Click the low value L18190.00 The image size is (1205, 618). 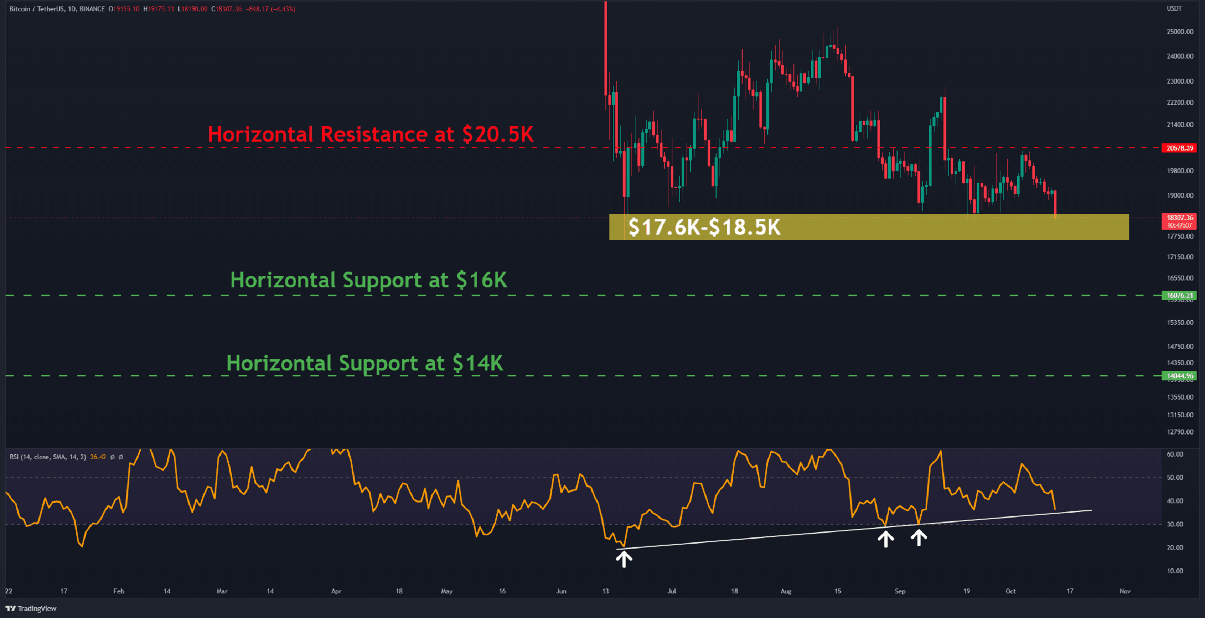point(192,9)
